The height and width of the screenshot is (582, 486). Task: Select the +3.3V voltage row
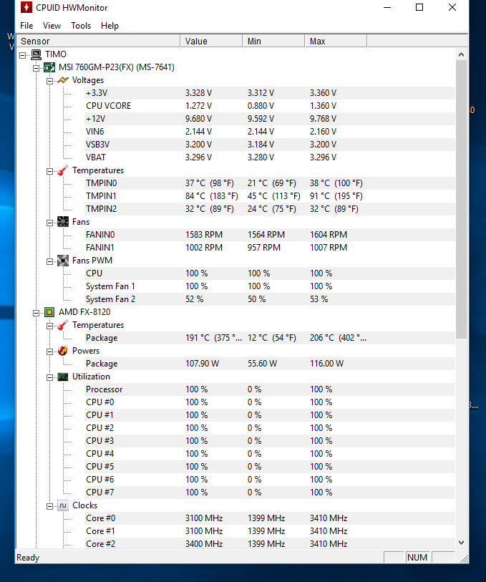tap(270, 93)
